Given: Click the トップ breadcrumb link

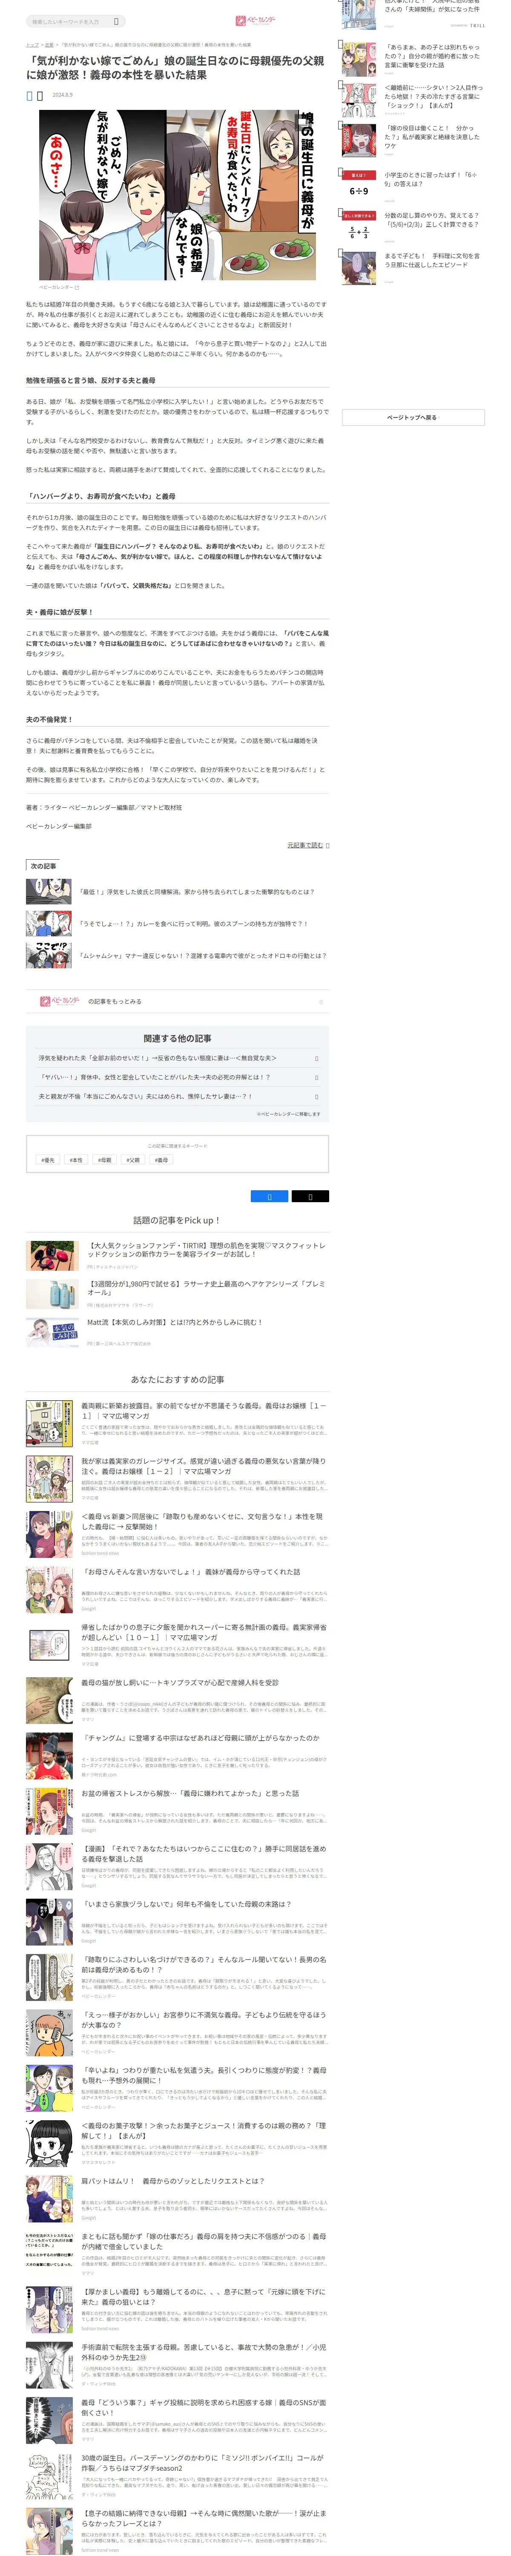Looking at the screenshot, I should [32, 45].
